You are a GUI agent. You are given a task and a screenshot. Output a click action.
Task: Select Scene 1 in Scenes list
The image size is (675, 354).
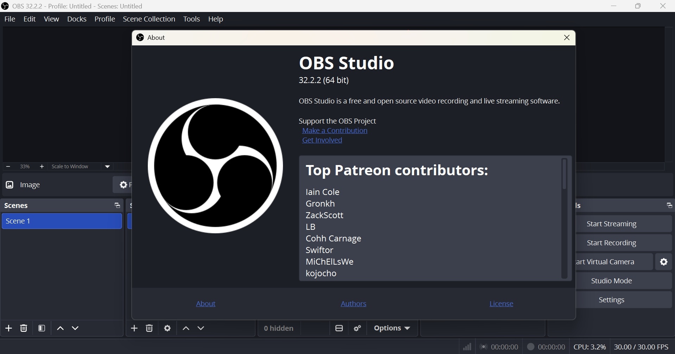click(62, 221)
